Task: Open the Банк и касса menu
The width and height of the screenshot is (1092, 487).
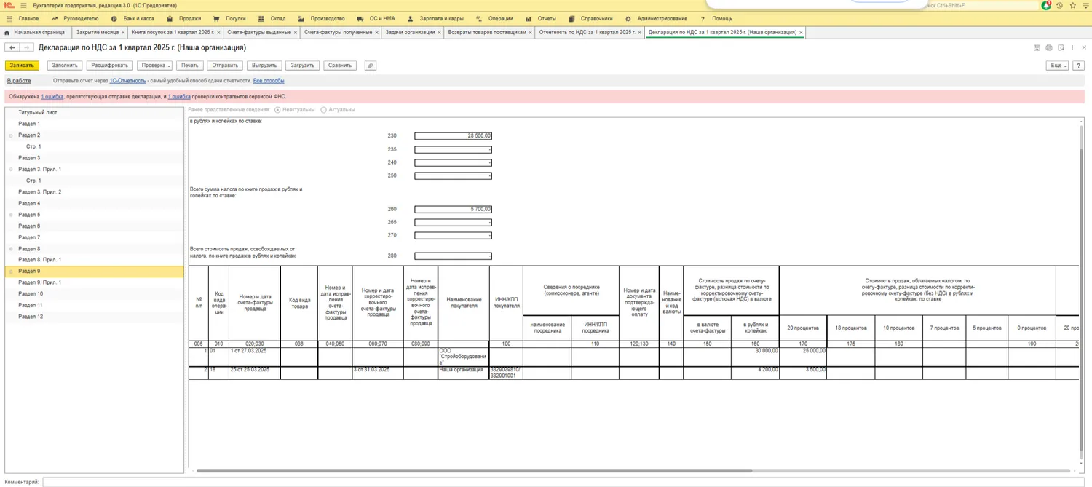Action: pos(132,19)
